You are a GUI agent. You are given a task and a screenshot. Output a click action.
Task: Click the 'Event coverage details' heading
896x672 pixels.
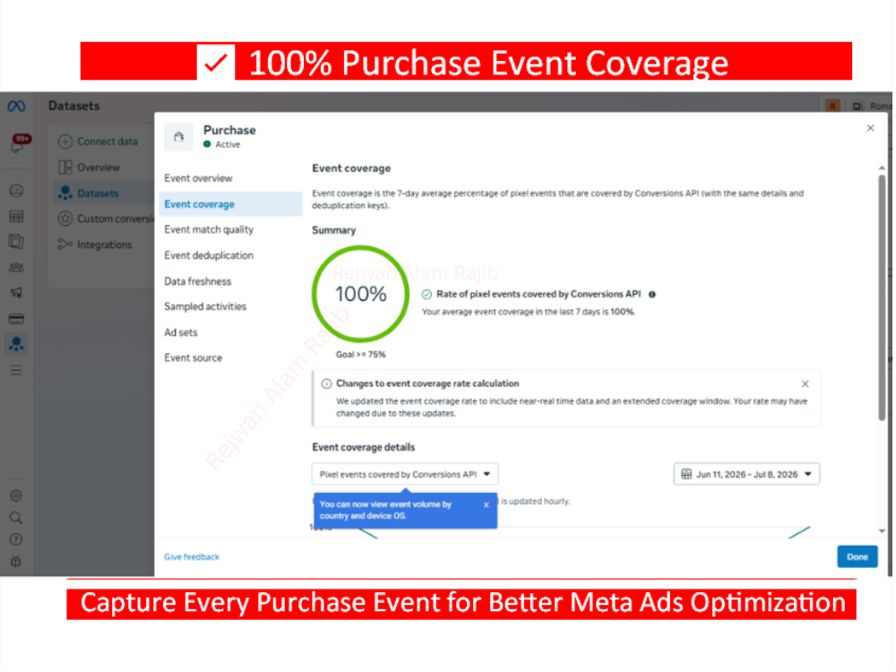pos(364,447)
